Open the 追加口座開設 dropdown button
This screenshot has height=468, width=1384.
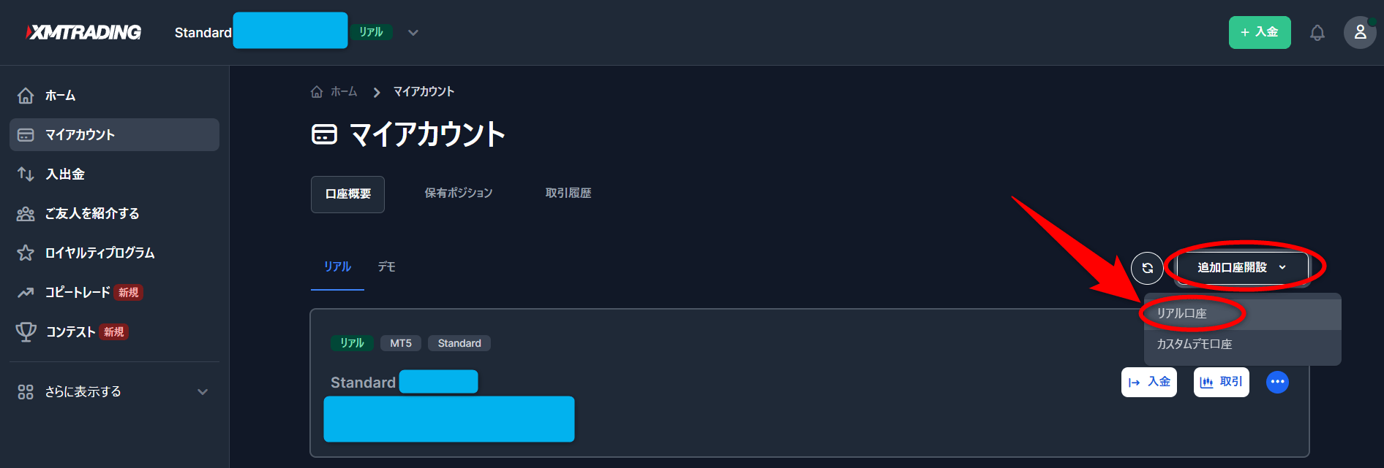1242,268
